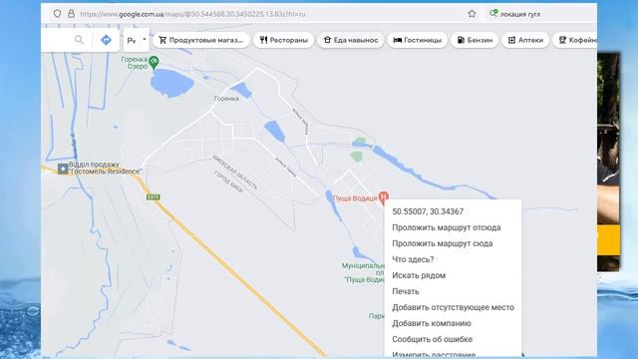Viewport: 638px width, 359px height.
Task: Select 'Печать' menu entry
Action: (x=406, y=291)
